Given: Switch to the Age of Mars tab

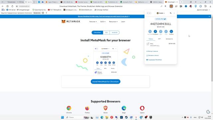Looking at the screenshot, I should 52,2.
